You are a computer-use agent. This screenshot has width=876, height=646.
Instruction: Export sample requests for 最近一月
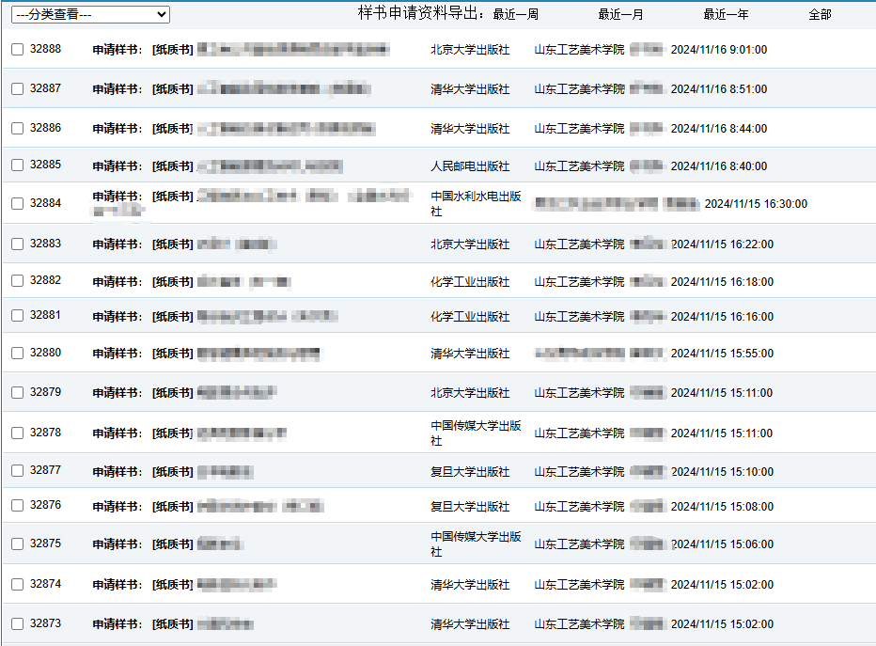click(620, 15)
